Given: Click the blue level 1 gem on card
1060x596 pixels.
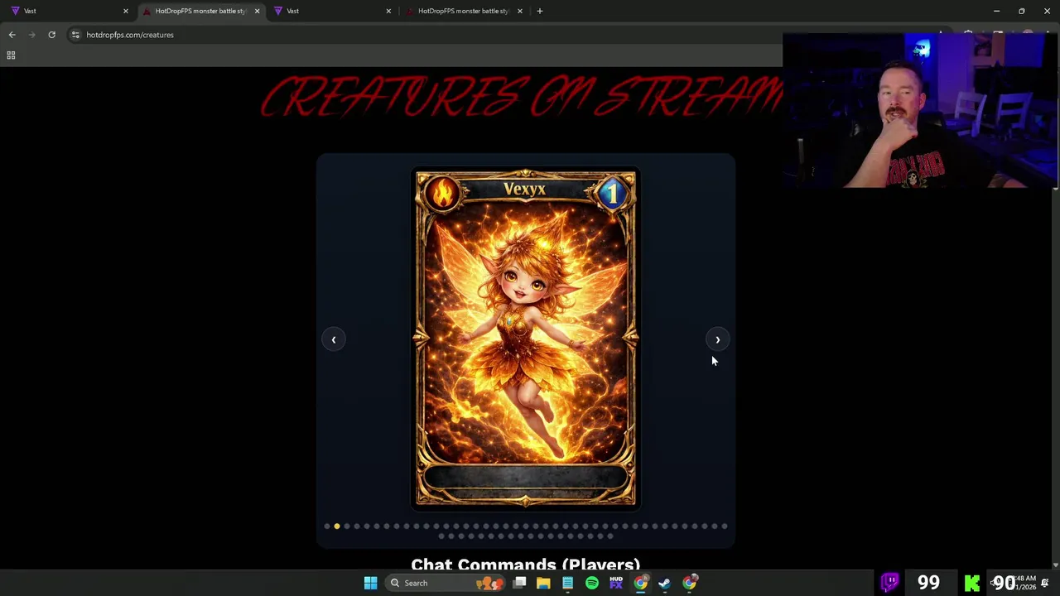Looking at the screenshot, I should point(611,194).
